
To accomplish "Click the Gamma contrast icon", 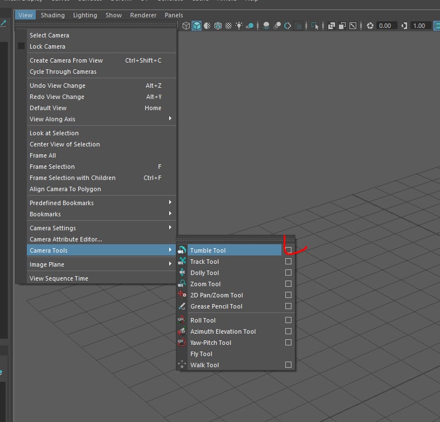I will point(404,26).
